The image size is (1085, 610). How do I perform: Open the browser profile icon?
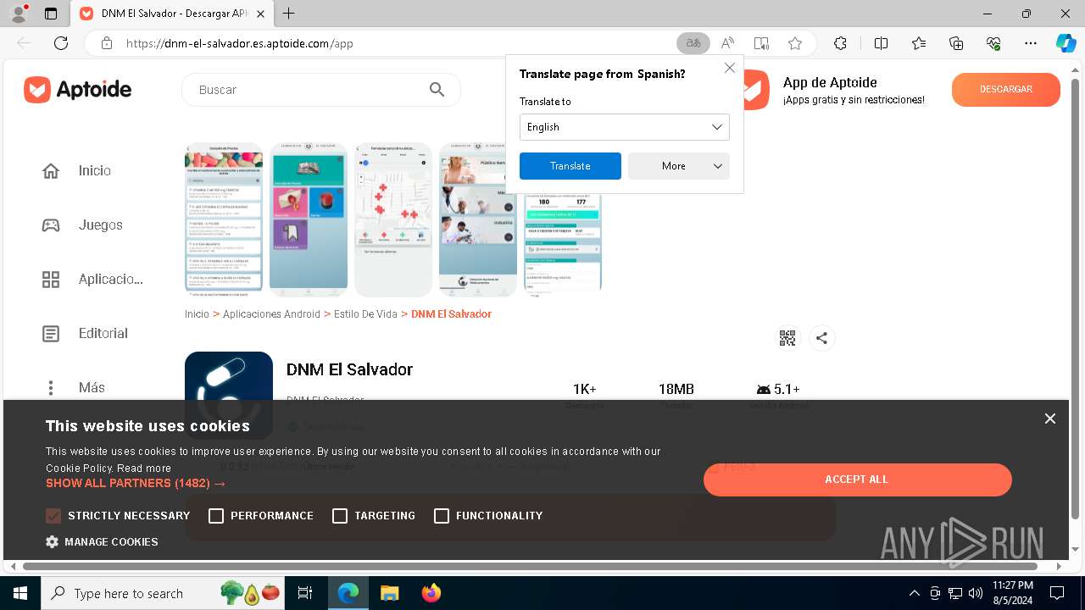coord(19,13)
